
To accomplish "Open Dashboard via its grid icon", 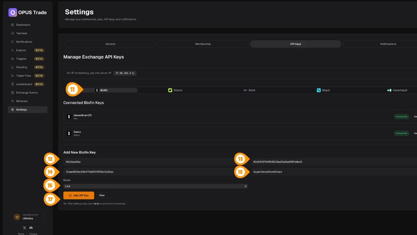I will 13,25.
